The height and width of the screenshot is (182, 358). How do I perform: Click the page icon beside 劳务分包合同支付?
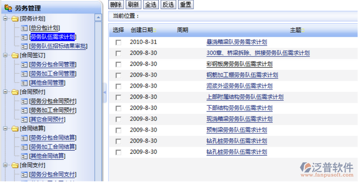24,175
